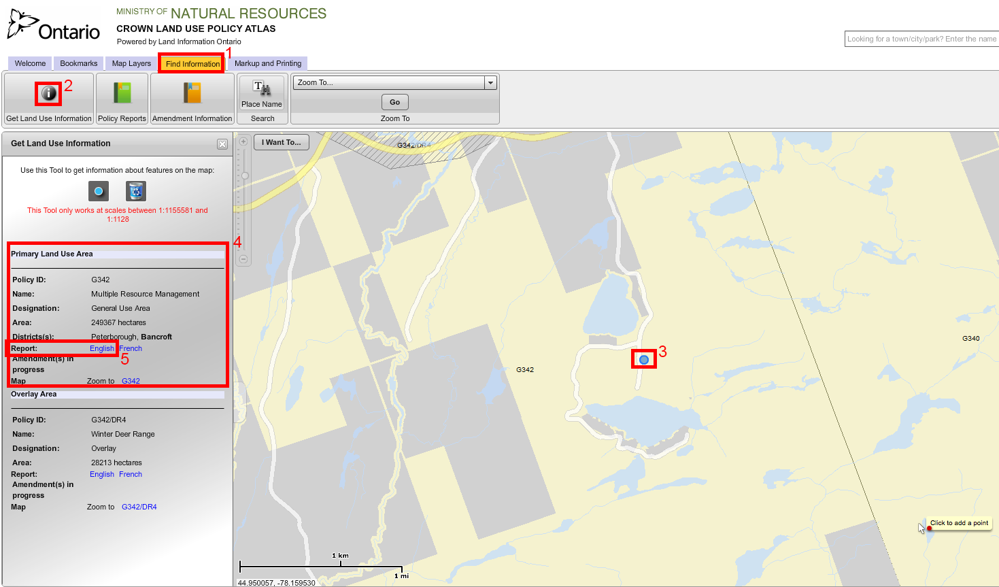999x587 pixels.
Task: Click the 28213 hectares area value
Action: [x=116, y=463]
